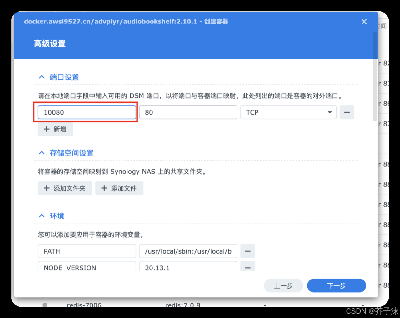Select the container port field showing 80

pyautogui.click(x=188, y=112)
